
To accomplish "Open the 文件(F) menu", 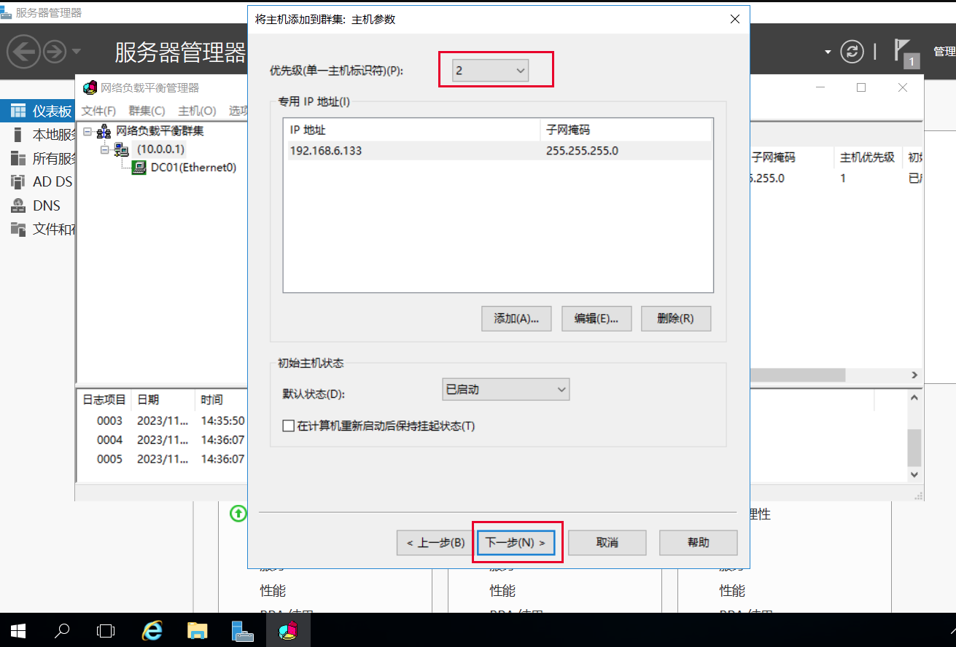I will point(98,111).
